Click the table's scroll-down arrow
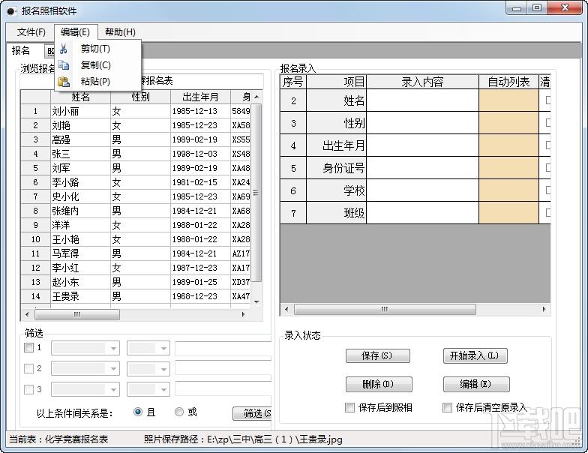The height and width of the screenshot is (453, 588). pos(256,301)
